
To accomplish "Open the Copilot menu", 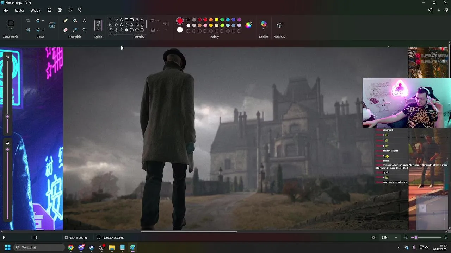I will (x=264, y=24).
